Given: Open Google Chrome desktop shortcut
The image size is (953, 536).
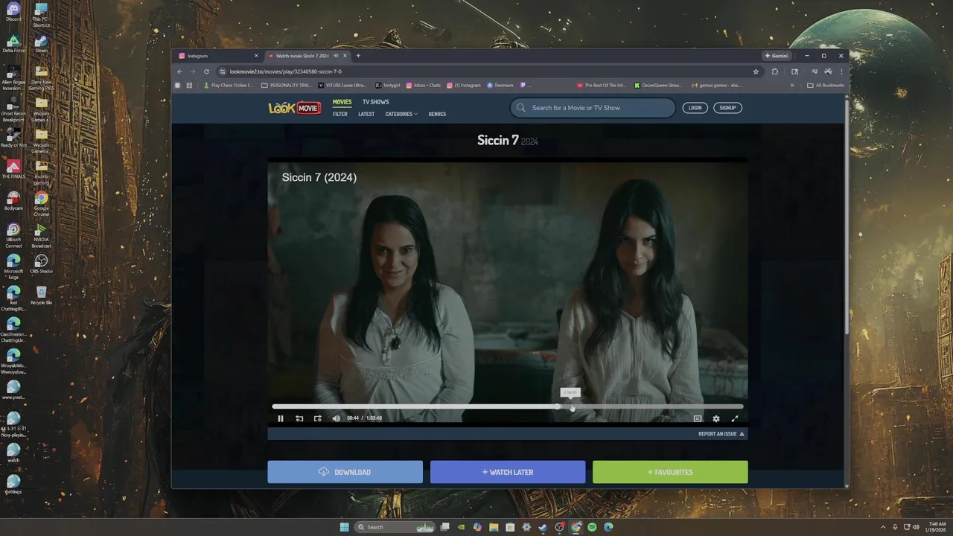Looking at the screenshot, I should 41,202.
